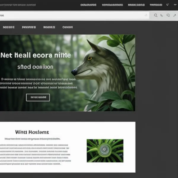Select the fourth item in the lower site menu
Image resolution: width=178 pixels, height=178 pixels.
point(68,27)
